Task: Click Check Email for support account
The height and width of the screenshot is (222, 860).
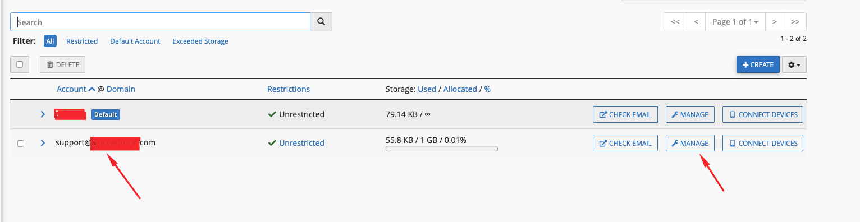Action: (x=625, y=143)
